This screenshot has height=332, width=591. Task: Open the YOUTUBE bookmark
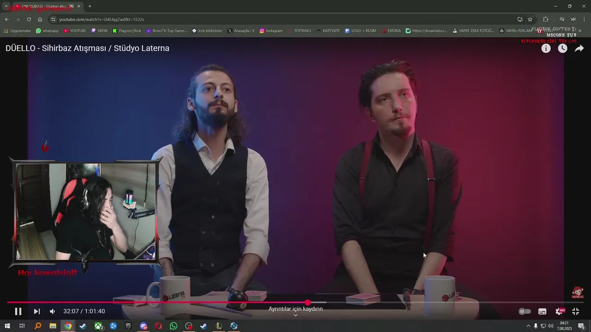75,31
